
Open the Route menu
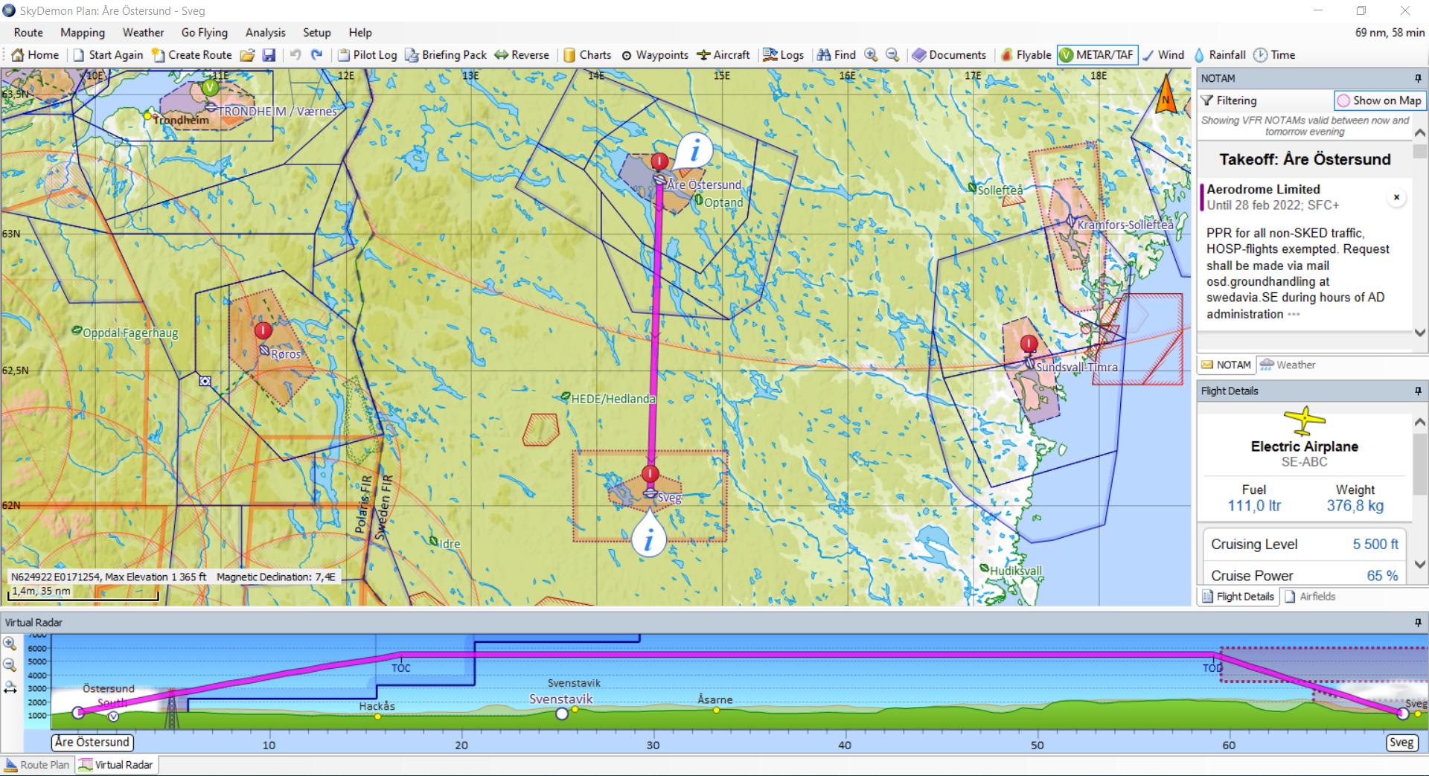[28, 33]
